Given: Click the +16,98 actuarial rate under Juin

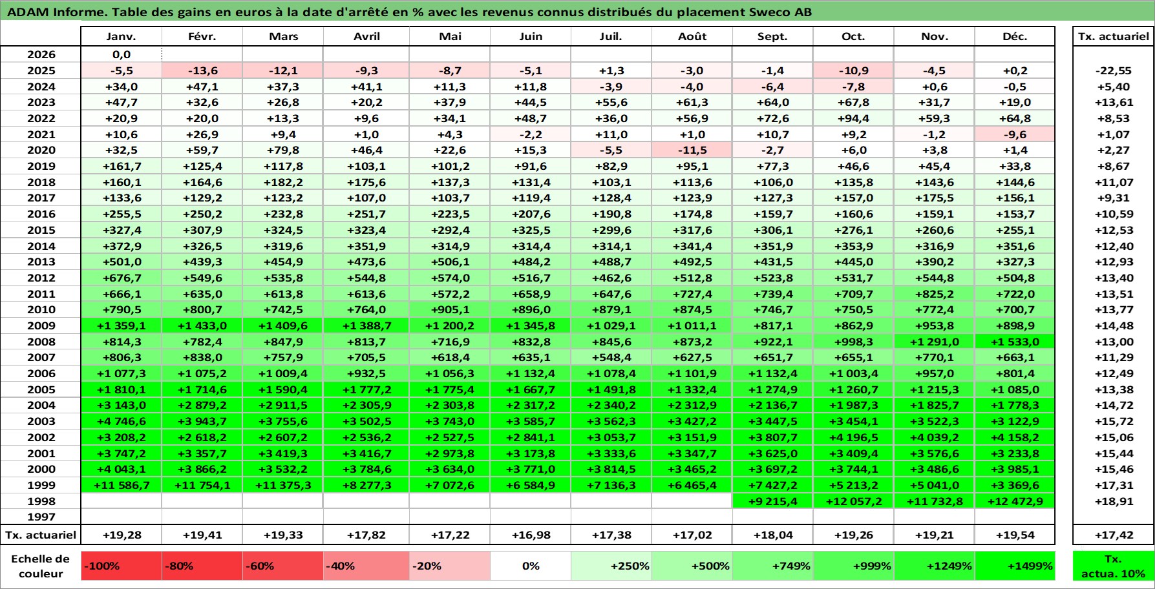Looking at the screenshot, I should click(x=531, y=535).
